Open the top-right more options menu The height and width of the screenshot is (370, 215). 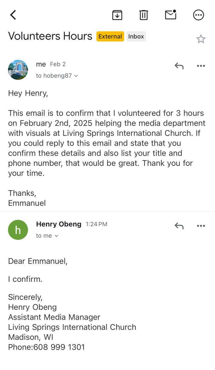click(x=199, y=15)
